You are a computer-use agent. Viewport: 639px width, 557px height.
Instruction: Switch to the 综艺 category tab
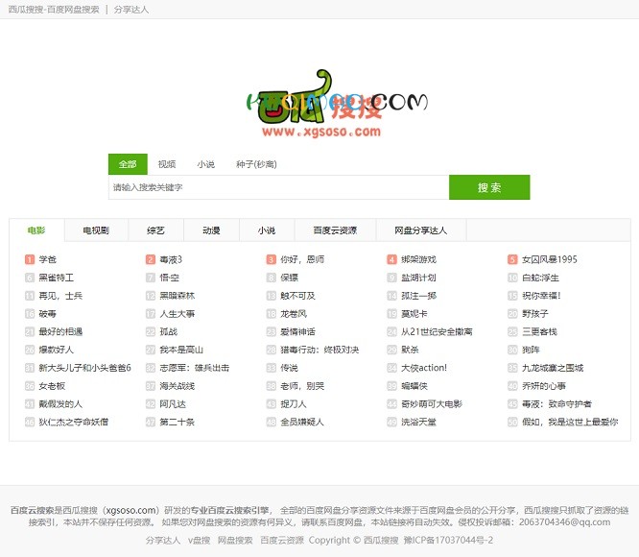(x=155, y=230)
